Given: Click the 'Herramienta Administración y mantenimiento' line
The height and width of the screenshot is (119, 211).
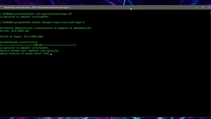Looking at the screenshot, I should (45, 28).
